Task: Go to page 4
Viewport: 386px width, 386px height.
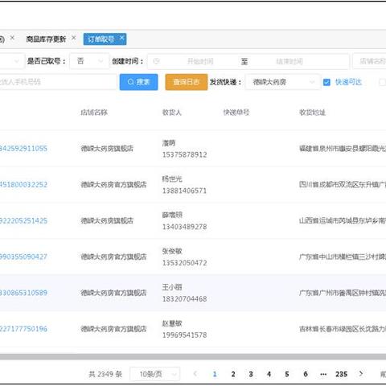Action: [269, 374]
